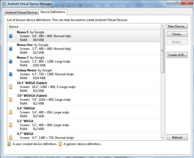Maximize the Android Virtual Device Manager window

[x=177, y=3]
